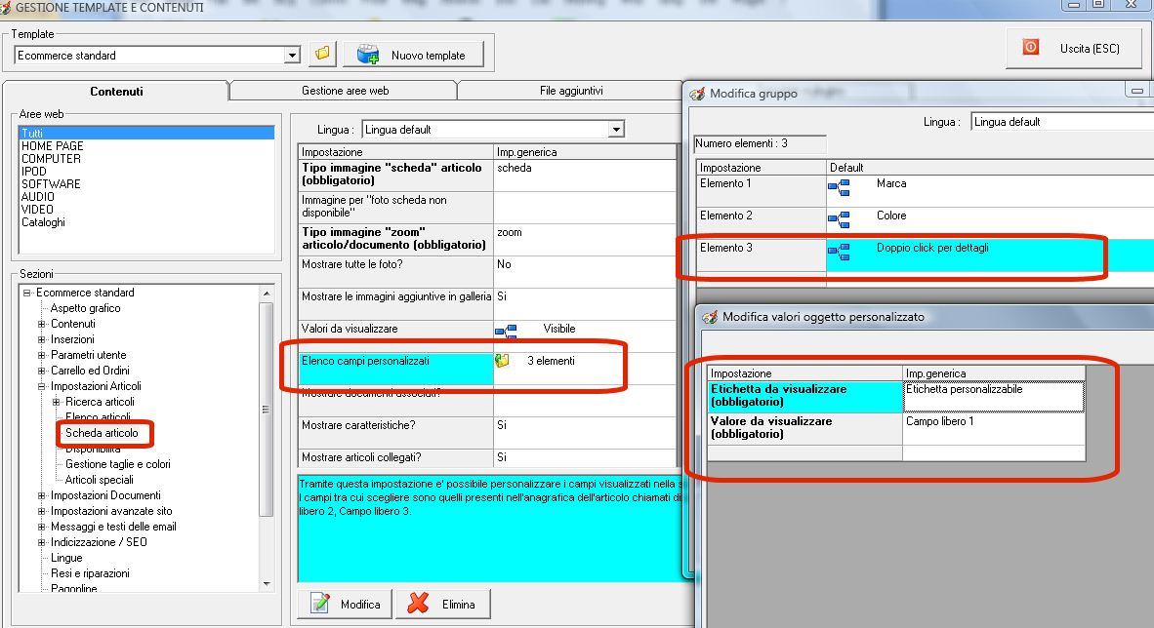Click the Sezioni tree scrollbar down arrow
Viewport: 1154px width, 628px height.
(x=267, y=584)
